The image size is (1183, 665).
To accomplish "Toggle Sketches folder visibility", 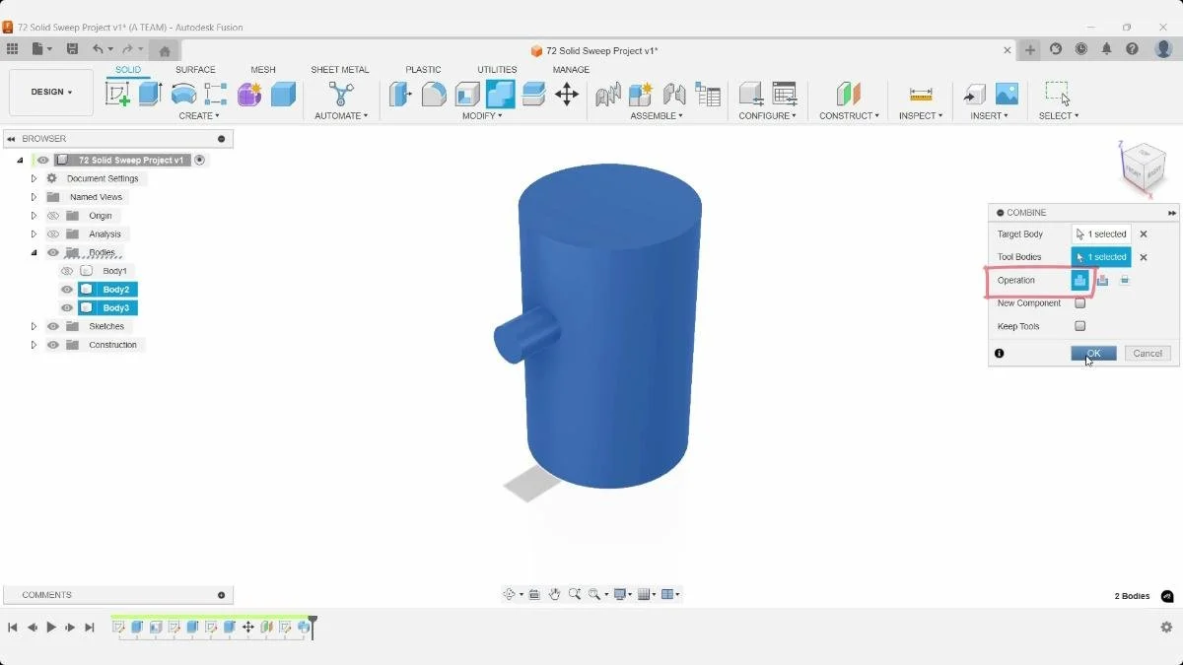I will point(53,326).
